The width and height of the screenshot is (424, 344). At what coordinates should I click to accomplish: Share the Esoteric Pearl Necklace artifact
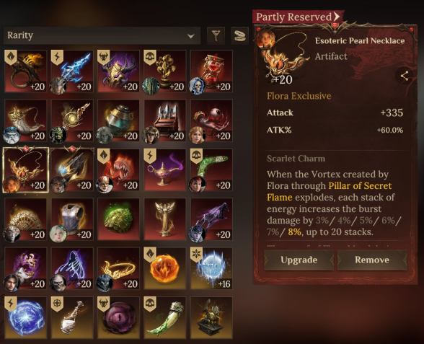click(404, 76)
